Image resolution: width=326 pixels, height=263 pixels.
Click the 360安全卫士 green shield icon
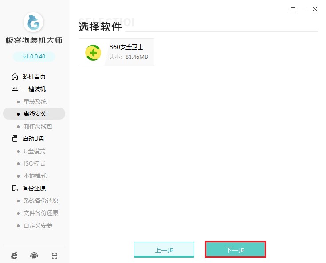[x=93, y=53]
